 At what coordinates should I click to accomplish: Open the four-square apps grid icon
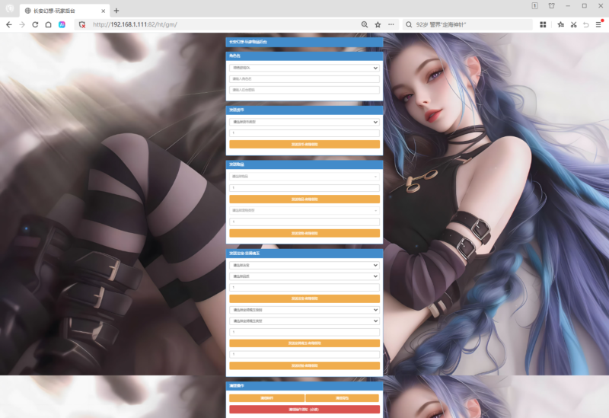(543, 24)
